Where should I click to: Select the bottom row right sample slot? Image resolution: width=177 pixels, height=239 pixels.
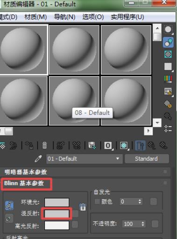(x=126, y=101)
